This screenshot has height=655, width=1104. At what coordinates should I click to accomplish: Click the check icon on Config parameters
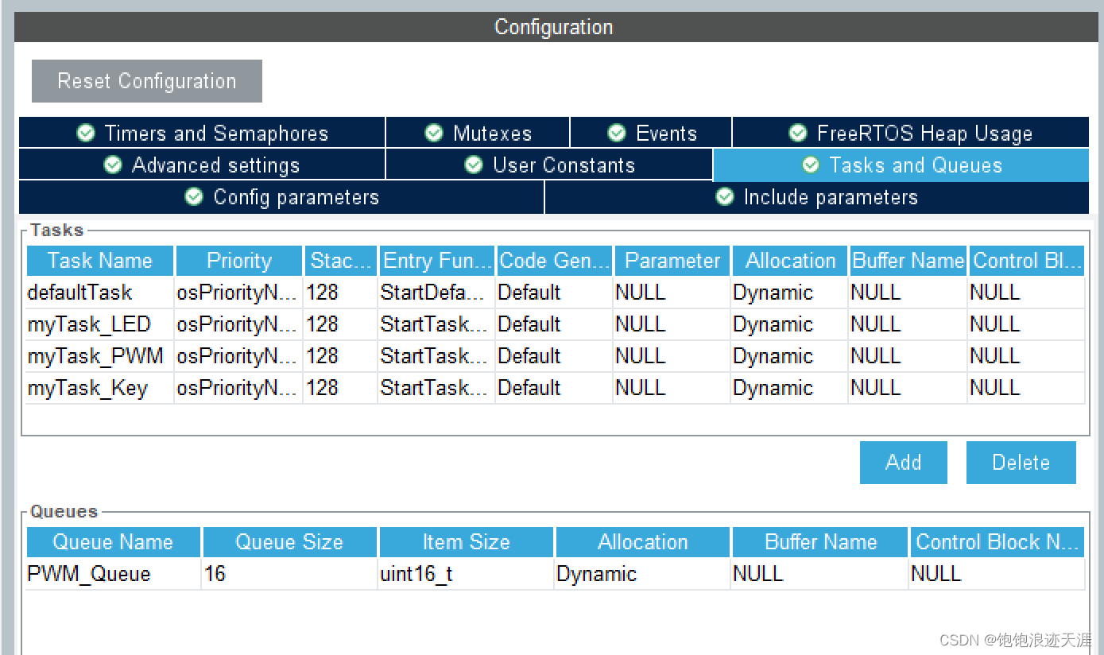coord(195,197)
